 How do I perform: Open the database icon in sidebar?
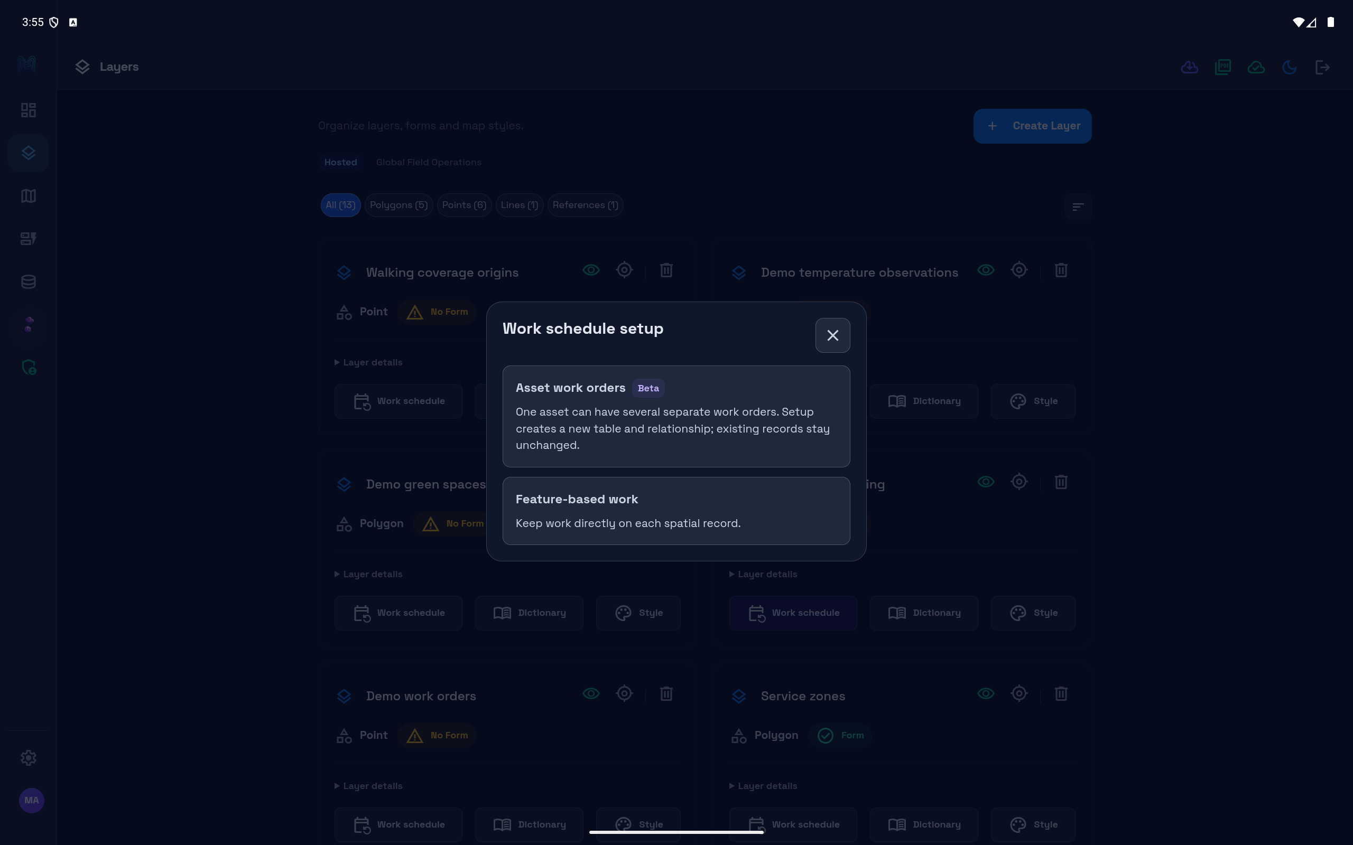coord(29,281)
